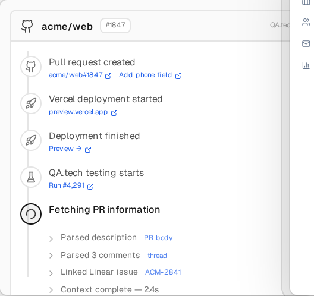Click the Deployment finished heading
The height and width of the screenshot is (296, 314).
[95, 136]
